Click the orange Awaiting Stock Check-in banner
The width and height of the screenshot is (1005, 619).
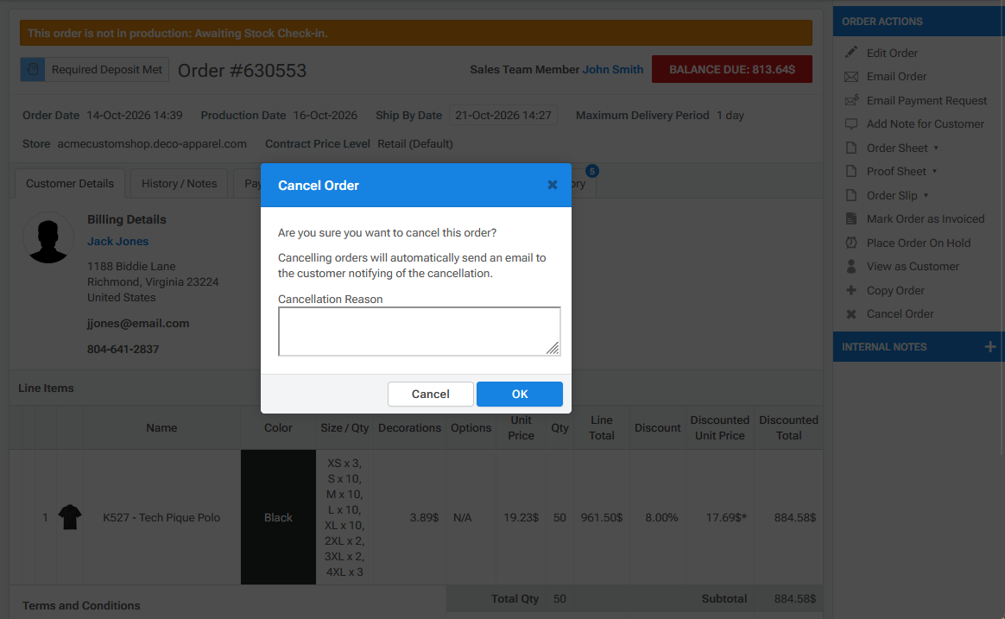click(x=416, y=33)
